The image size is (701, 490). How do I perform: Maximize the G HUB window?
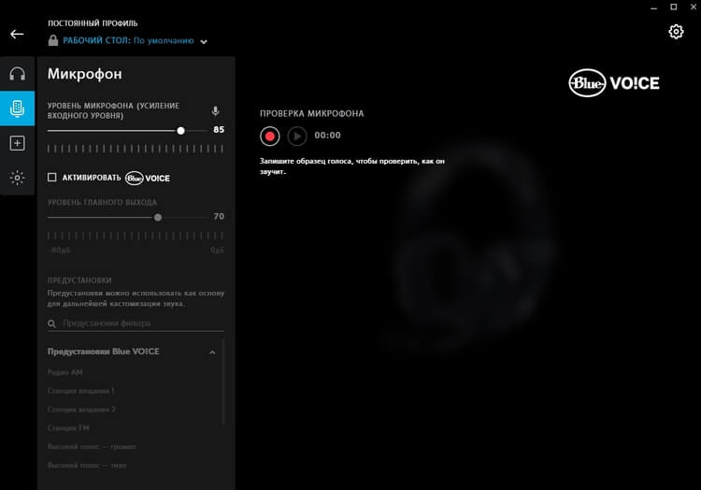[x=674, y=7]
